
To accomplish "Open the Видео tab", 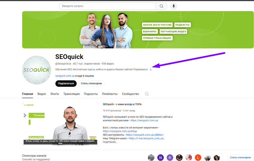I will coord(42,94).
